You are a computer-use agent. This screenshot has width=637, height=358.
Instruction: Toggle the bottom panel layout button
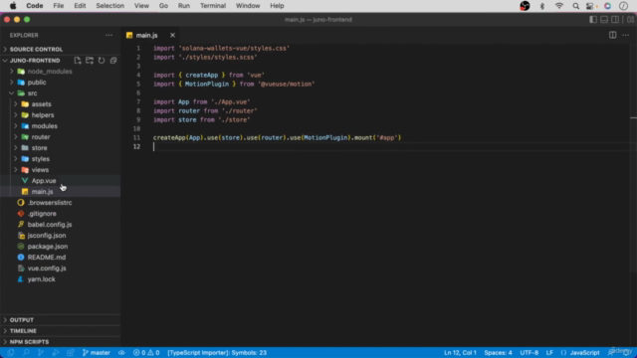[604, 20]
